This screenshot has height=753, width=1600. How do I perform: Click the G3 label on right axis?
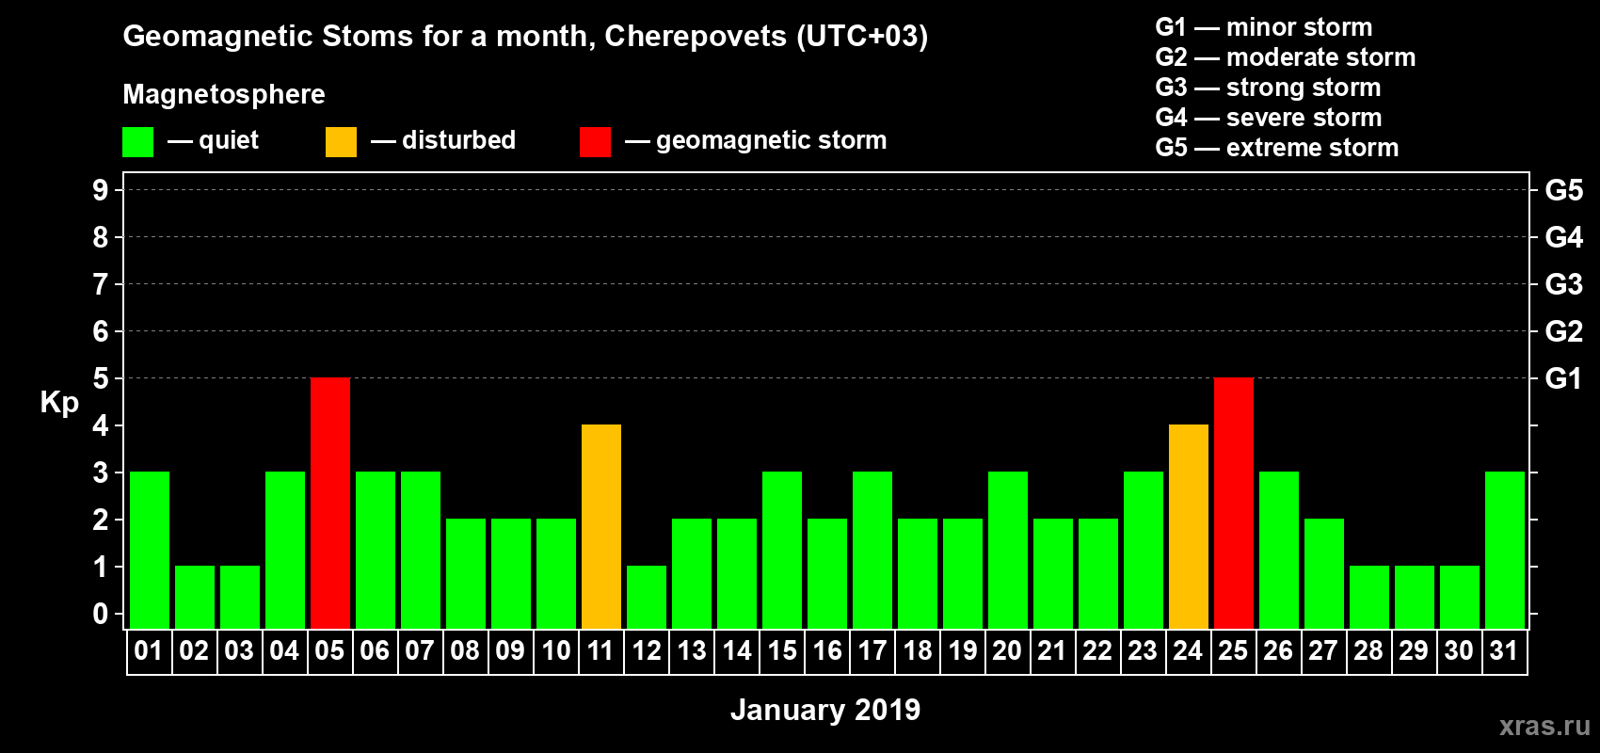(x=1564, y=284)
